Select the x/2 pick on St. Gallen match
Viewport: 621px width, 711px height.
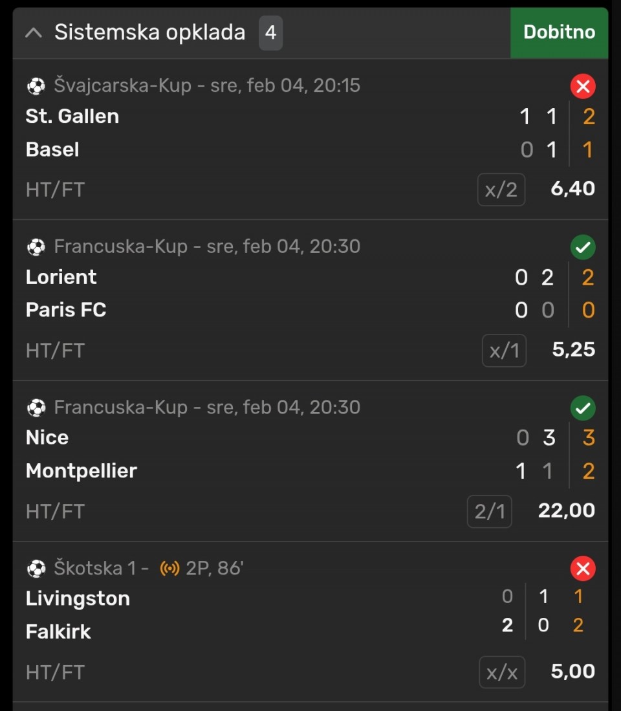pos(501,190)
